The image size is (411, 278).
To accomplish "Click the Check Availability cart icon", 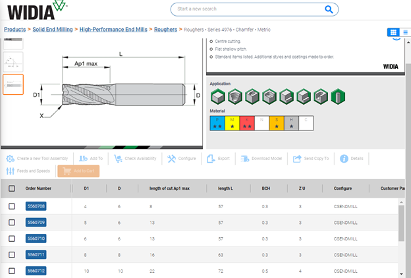I will click(x=118, y=159).
